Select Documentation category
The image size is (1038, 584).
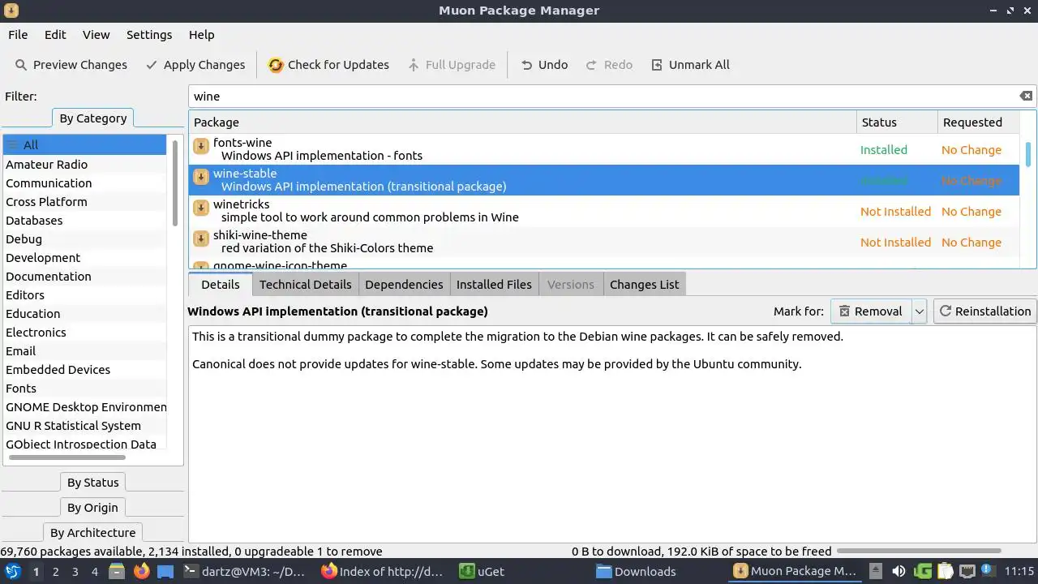[84, 277]
